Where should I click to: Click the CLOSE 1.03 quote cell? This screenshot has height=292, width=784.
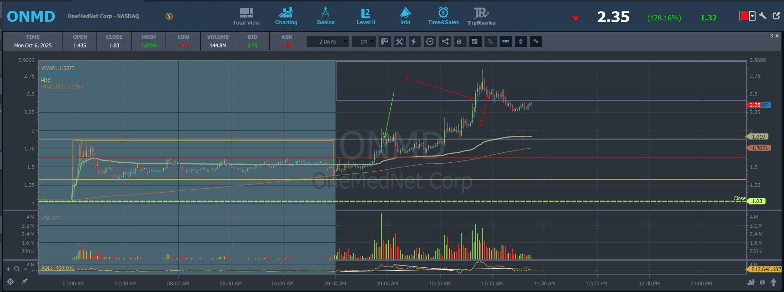[x=114, y=41]
